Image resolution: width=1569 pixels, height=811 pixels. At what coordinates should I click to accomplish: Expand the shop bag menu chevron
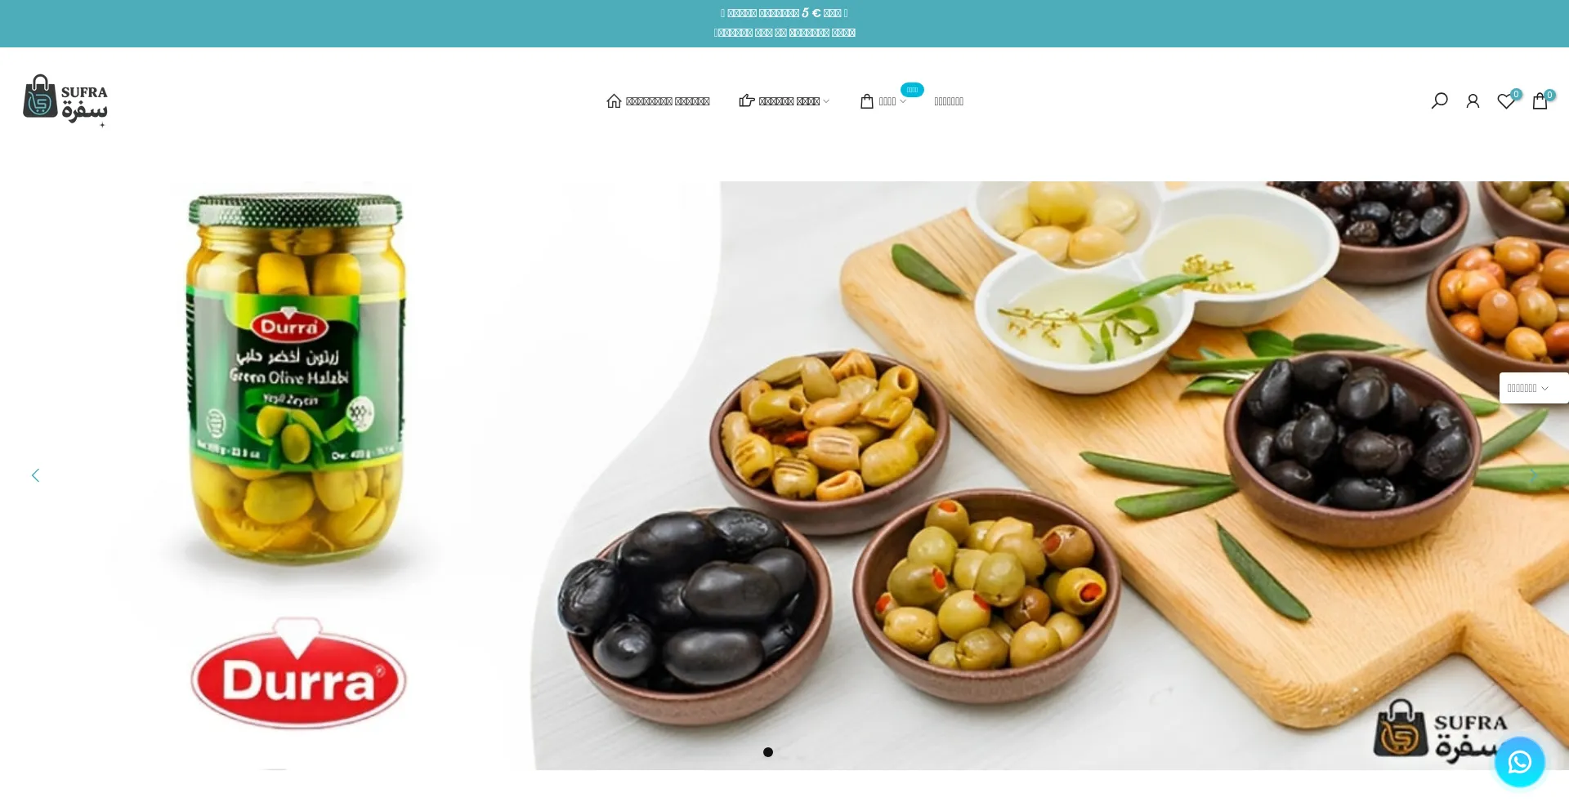click(x=903, y=101)
